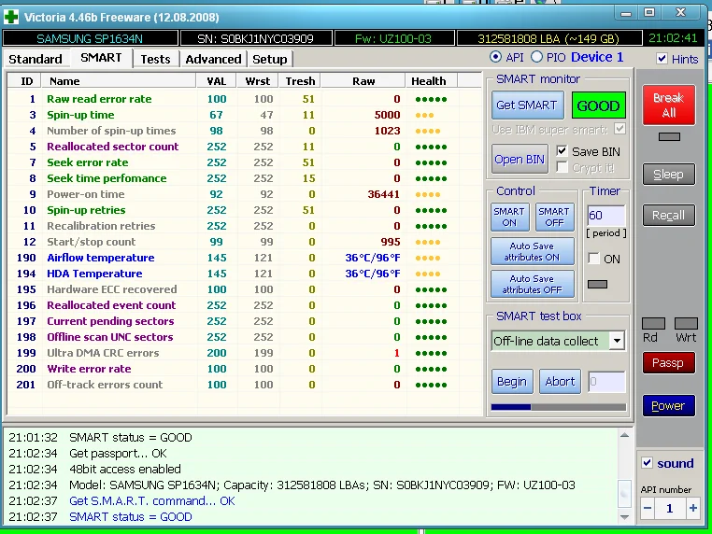The width and height of the screenshot is (712, 534).
Task: Click the Passp button
Action: [668, 363]
